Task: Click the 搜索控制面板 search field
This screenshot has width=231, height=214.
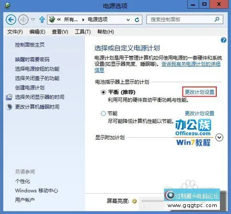Action: click(x=185, y=19)
